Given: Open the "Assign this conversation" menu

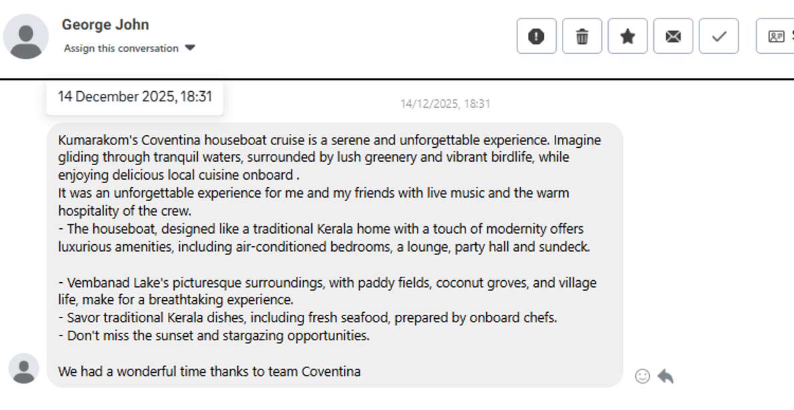Looking at the screenshot, I should point(121,48).
